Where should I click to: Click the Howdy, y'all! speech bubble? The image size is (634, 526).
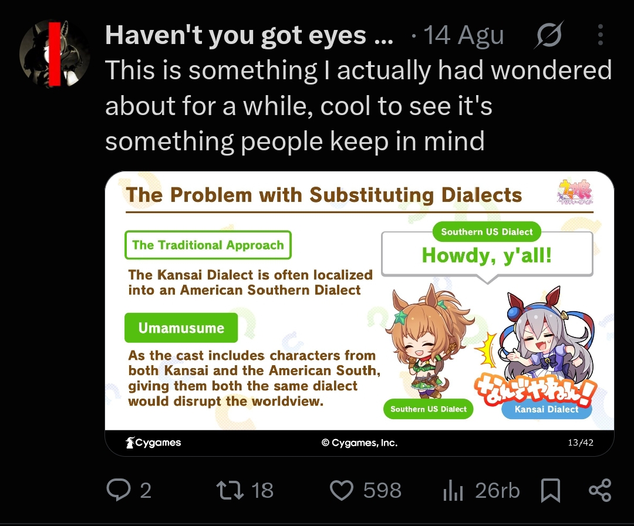click(487, 255)
